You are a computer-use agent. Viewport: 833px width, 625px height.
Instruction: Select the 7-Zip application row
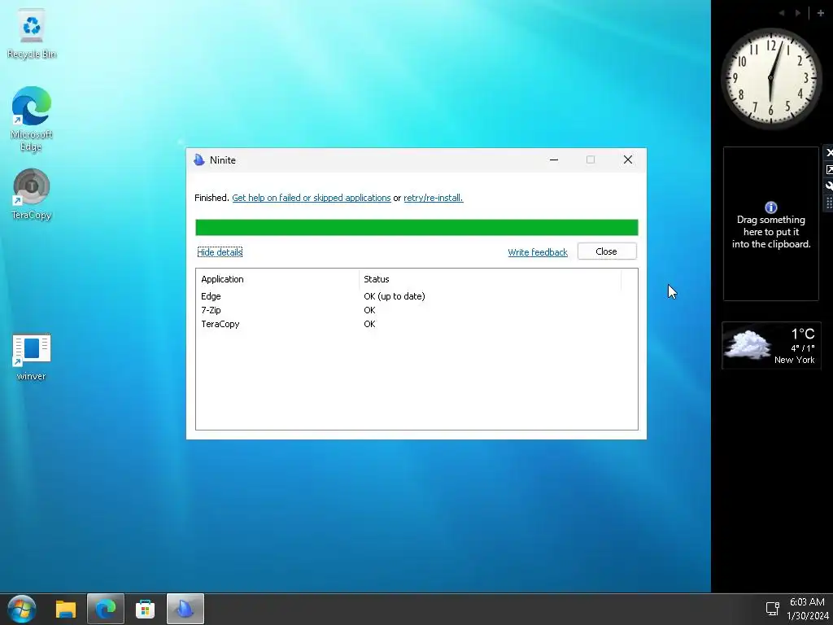[x=416, y=310]
